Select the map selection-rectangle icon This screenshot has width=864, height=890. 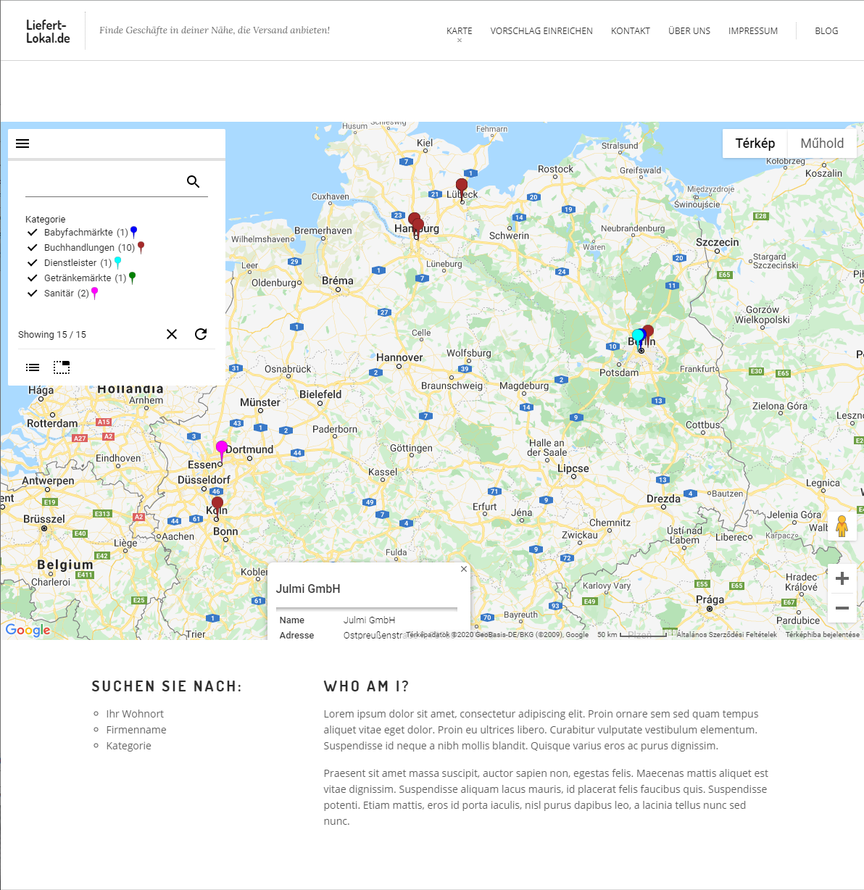click(62, 367)
